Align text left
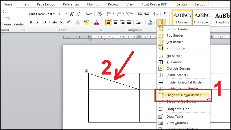Viewport: 231px width, 130px height. [x=109, y=22]
